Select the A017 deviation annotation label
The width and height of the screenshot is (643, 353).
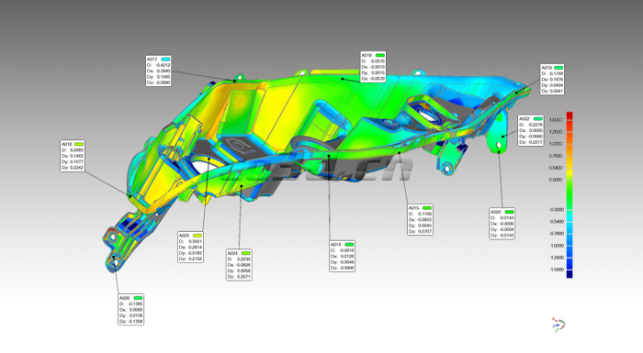coord(158,71)
